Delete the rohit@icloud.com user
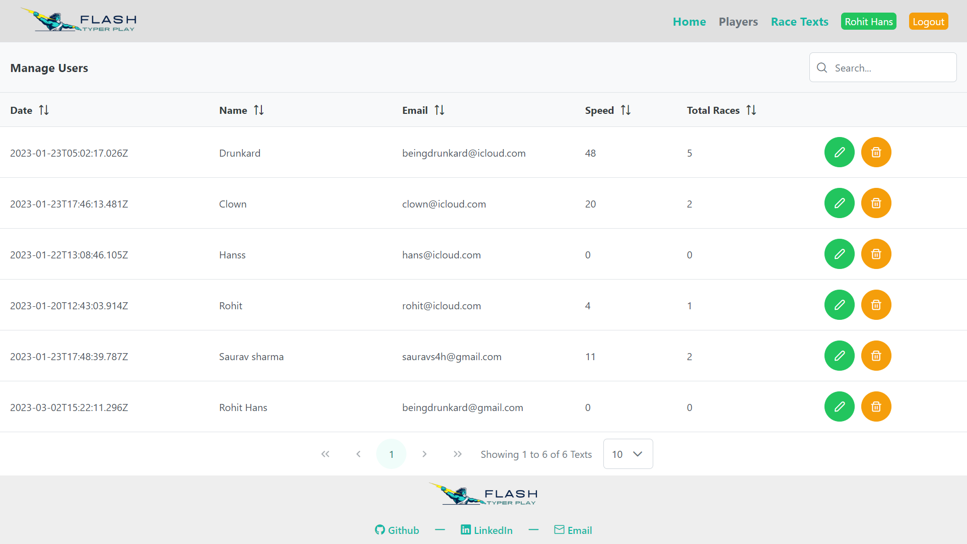 click(x=876, y=305)
